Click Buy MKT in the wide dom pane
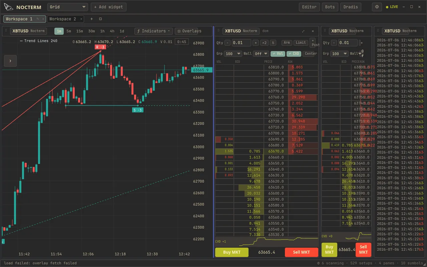Viewport: 427px width, 267px height. pos(232,252)
